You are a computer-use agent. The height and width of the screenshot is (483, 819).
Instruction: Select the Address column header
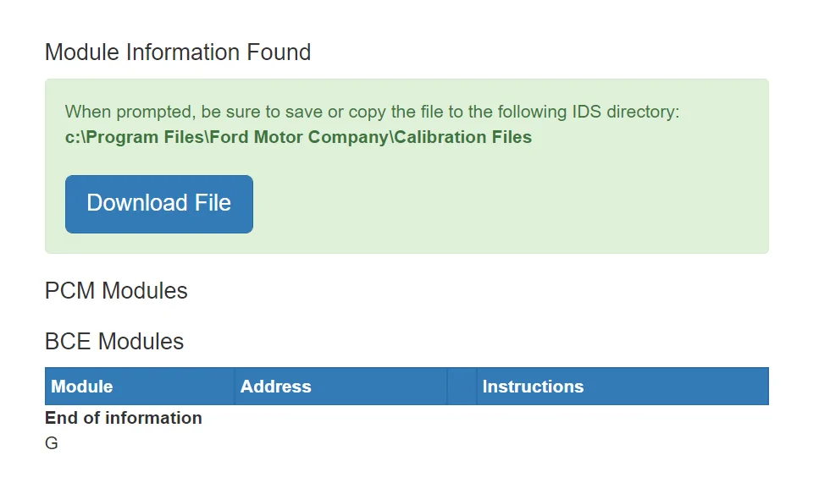340,386
